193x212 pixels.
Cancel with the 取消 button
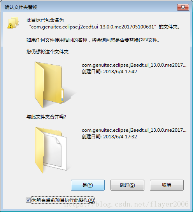point(167,185)
